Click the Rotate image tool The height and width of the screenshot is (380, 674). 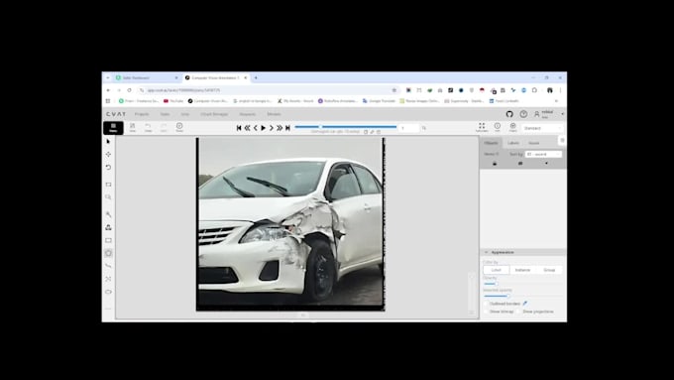[108, 167]
